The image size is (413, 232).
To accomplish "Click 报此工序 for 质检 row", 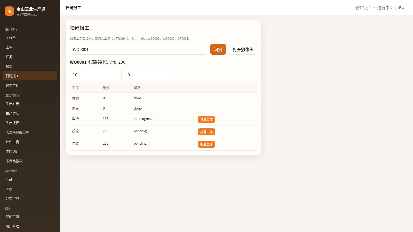I will tap(206, 132).
